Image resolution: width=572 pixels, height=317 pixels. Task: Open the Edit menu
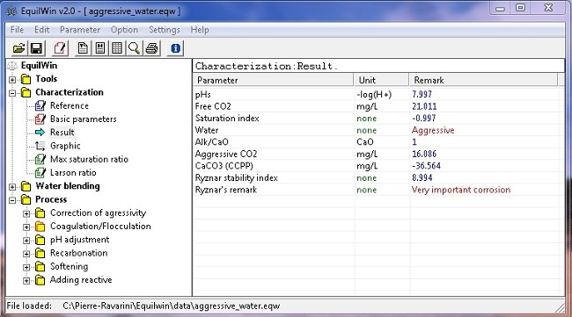point(42,30)
